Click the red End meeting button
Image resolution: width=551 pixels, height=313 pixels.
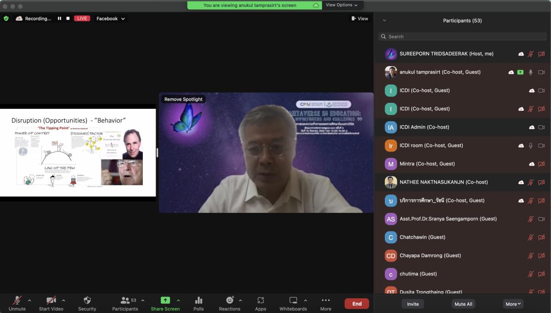tap(357, 303)
